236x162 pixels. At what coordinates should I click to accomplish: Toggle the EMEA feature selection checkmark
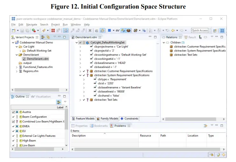click(13, 126)
